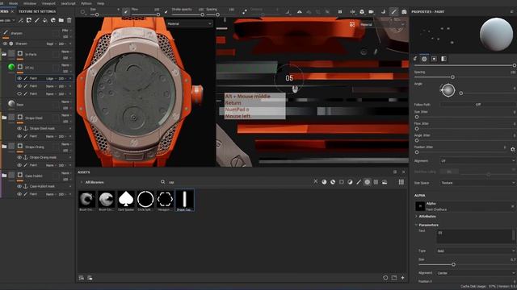Open the Python menu
This screenshot has height=290, width=517.
pos(86,3)
